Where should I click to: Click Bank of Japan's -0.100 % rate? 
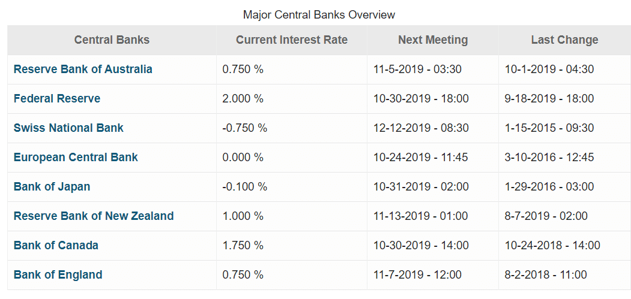click(245, 186)
